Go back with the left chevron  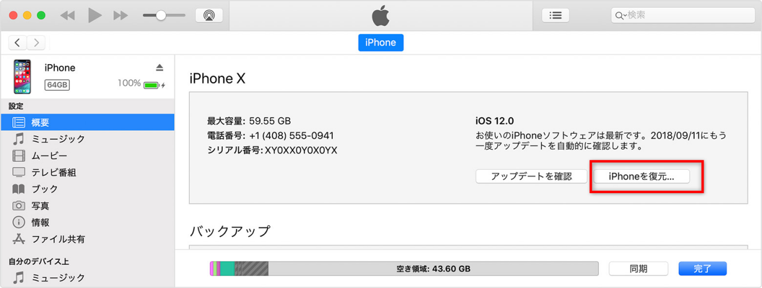coord(17,42)
